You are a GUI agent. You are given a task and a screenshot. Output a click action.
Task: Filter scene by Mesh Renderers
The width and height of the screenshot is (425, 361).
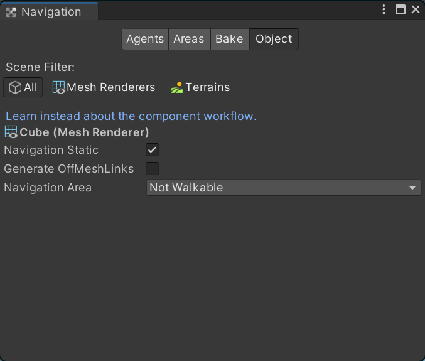[x=104, y=87]
